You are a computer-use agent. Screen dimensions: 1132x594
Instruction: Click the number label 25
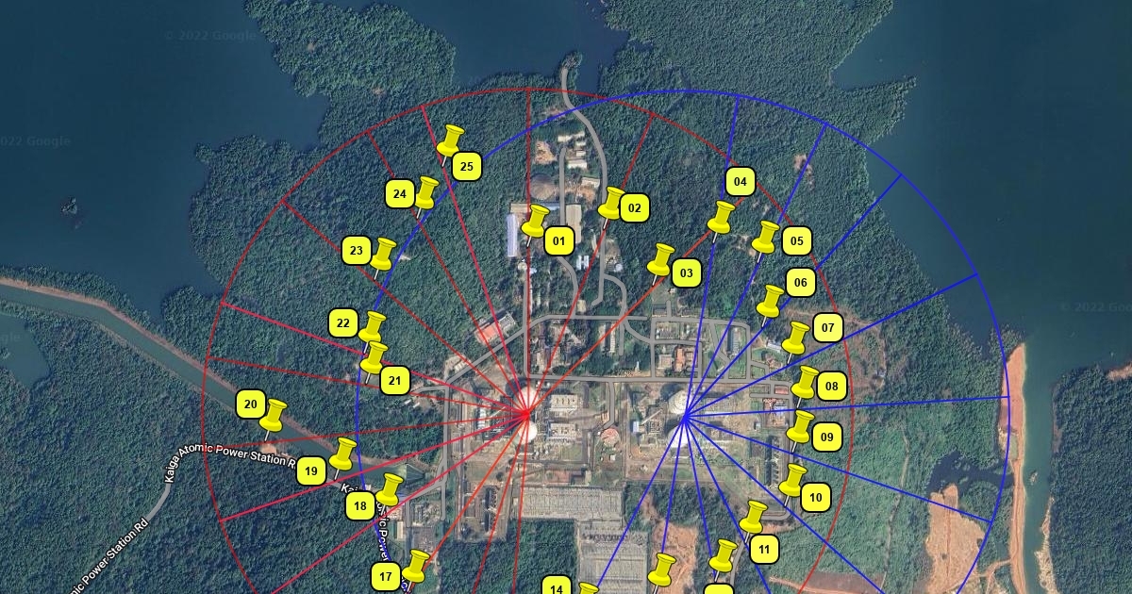[x=466, y=167]
